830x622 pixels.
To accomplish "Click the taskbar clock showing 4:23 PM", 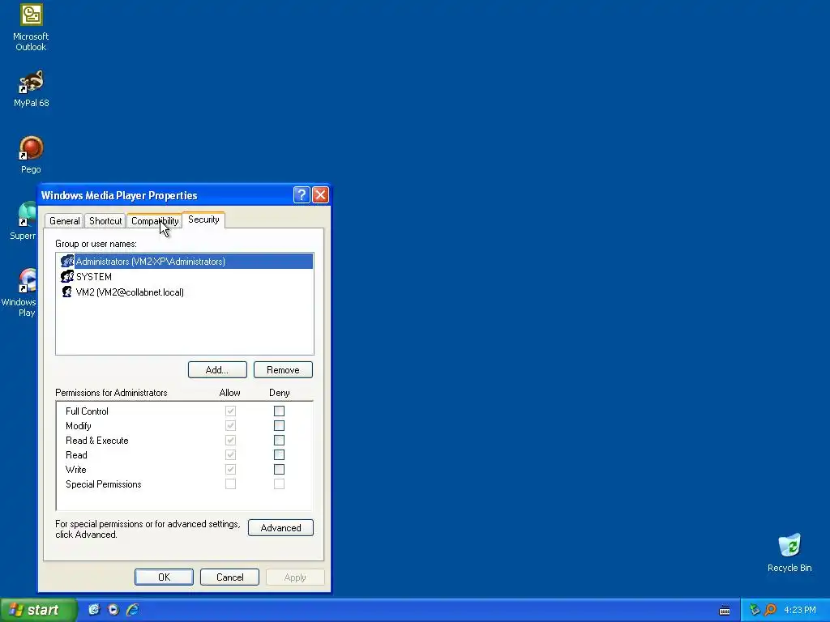I will [800, 610].
